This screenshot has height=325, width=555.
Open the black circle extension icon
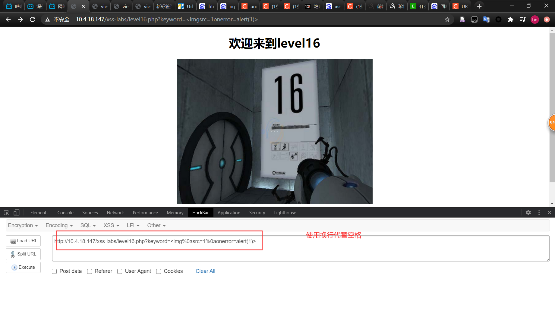498,20
